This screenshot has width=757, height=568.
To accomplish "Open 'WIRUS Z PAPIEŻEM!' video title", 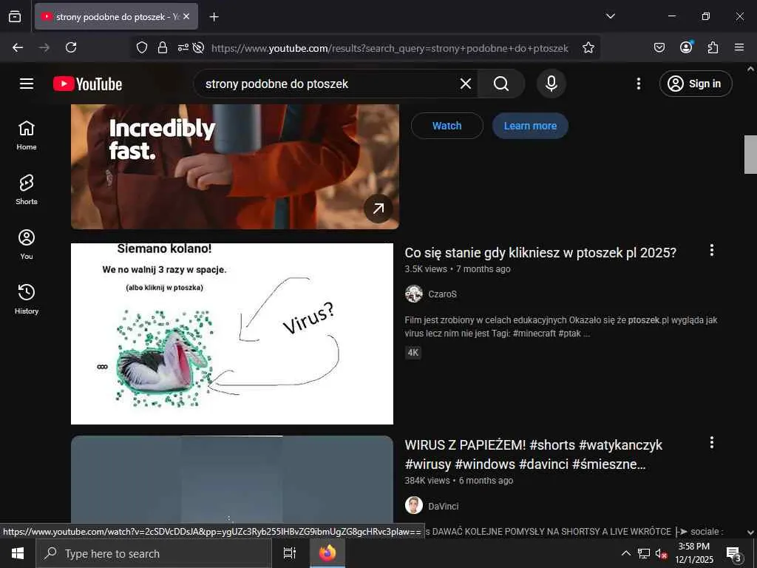I will click(534, 455).
